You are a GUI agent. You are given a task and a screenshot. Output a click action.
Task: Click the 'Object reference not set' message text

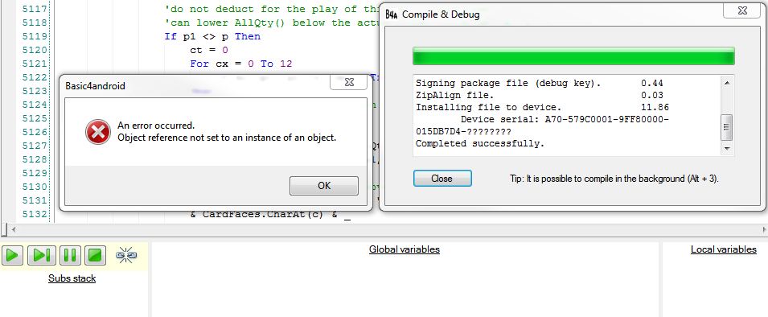coord(227,138)
